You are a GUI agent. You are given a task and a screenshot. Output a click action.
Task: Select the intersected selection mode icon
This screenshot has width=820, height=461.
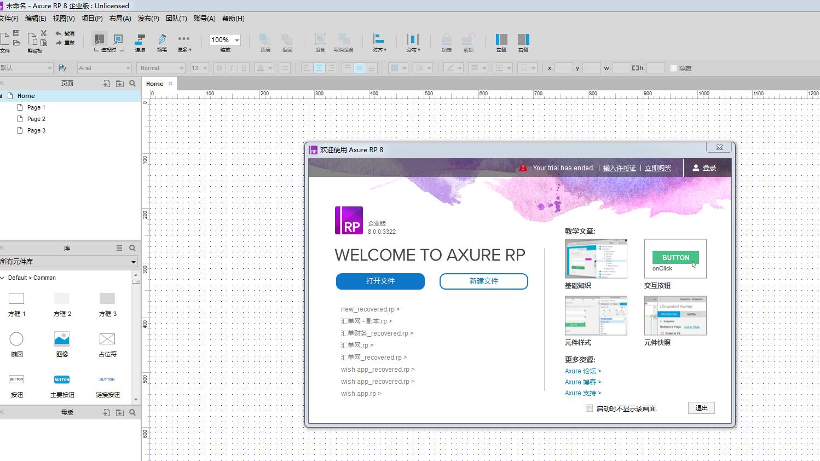[99, 39]
